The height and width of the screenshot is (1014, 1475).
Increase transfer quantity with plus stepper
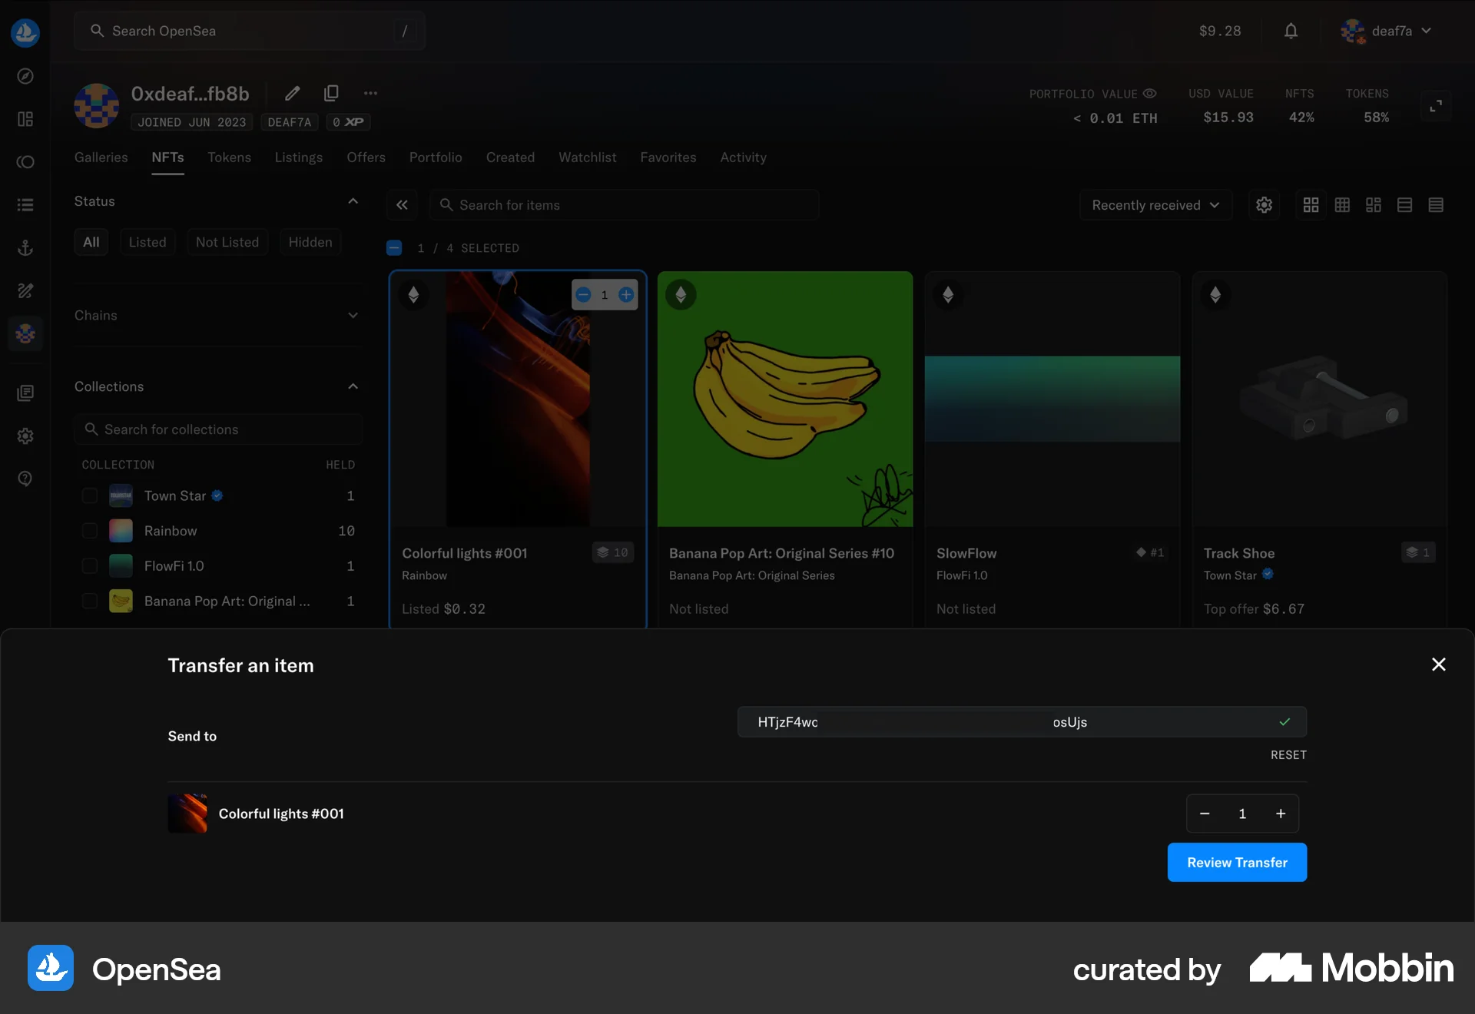coord(1280,814)
